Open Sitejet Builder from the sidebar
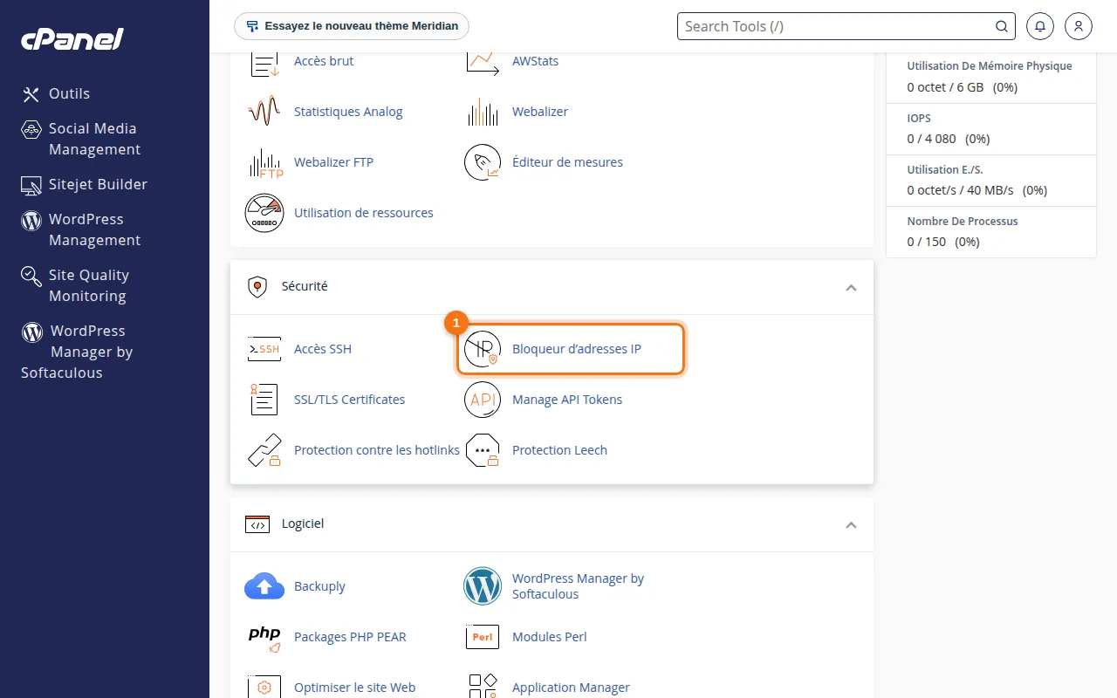The height and width of the screenshot is (698, 1117). (85, 184)
